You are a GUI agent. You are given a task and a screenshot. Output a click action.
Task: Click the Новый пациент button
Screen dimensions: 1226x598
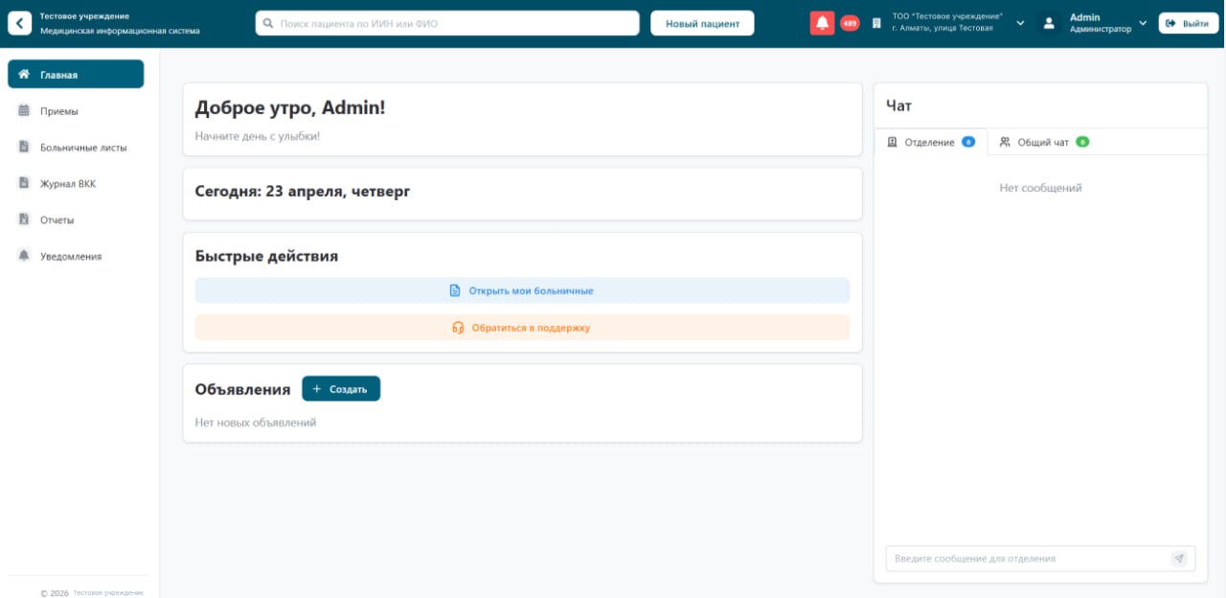702,23
